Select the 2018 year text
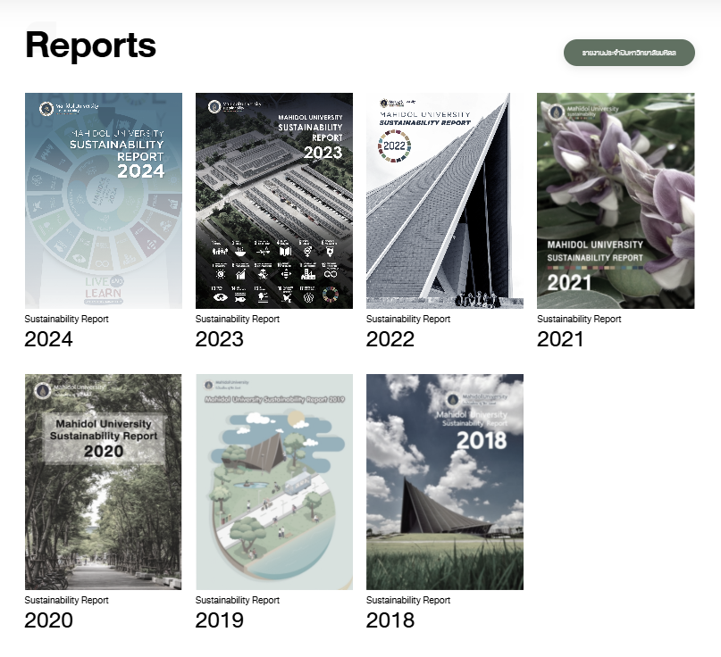Screen dimensions: 721x657 point(390,620)
